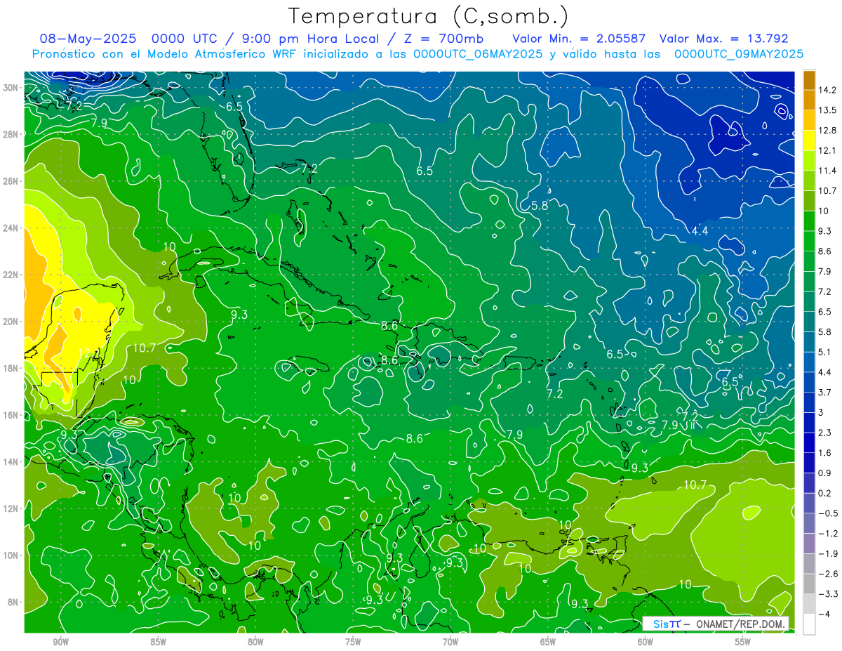This screenshot has height=651, width=842.
Task: Click the 11.4 value on the color scale
Action: 827,171
